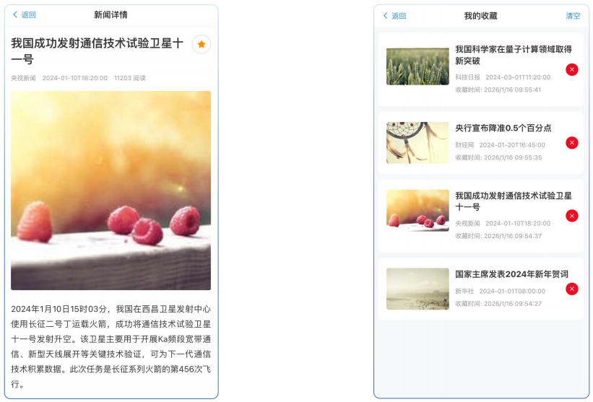593x402 pixels.
Task: Click the large raspberry article image
Action: pyautogui.click(x=111, y=191)
